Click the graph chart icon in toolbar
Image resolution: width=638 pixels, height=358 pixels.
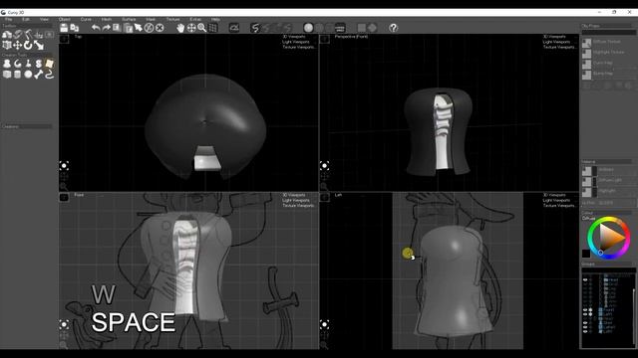[234, 28]
